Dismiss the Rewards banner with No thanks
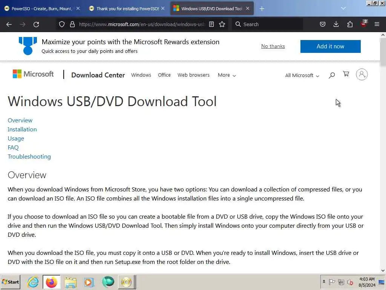The height and width of the screenshot is (290, 386). 273,46
